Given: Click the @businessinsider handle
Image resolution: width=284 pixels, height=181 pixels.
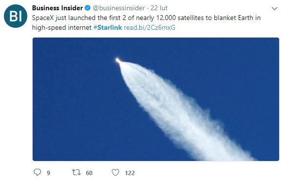Looking at the screenshot, I should 119,8.
